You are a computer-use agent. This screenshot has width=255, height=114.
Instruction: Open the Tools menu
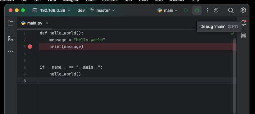[143, 1]
